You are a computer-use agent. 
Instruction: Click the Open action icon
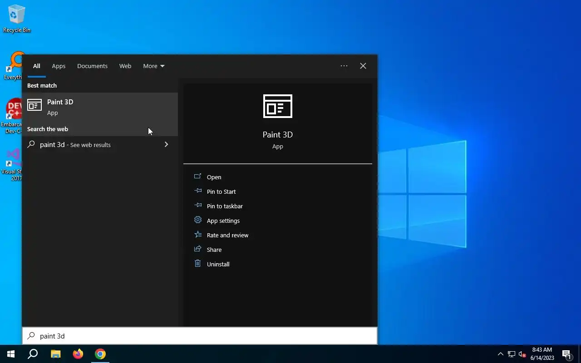click(x=197, y=176)
